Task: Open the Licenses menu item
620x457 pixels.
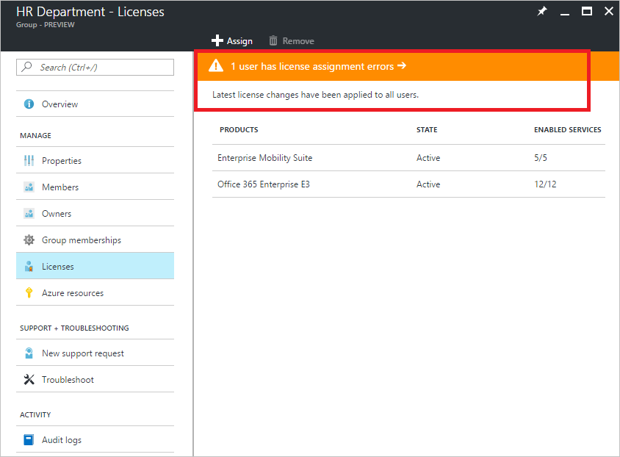Action: pos(58,267)
